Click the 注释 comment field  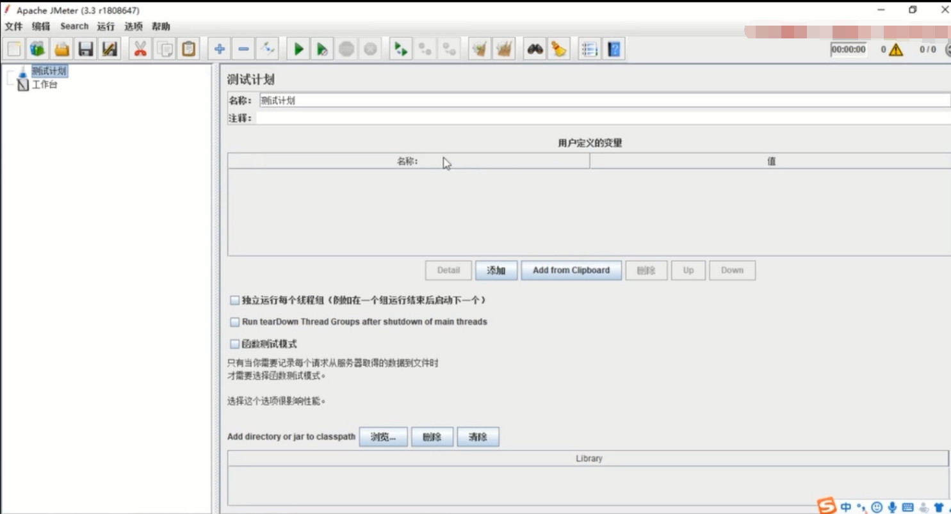click(x=603, y=118)
